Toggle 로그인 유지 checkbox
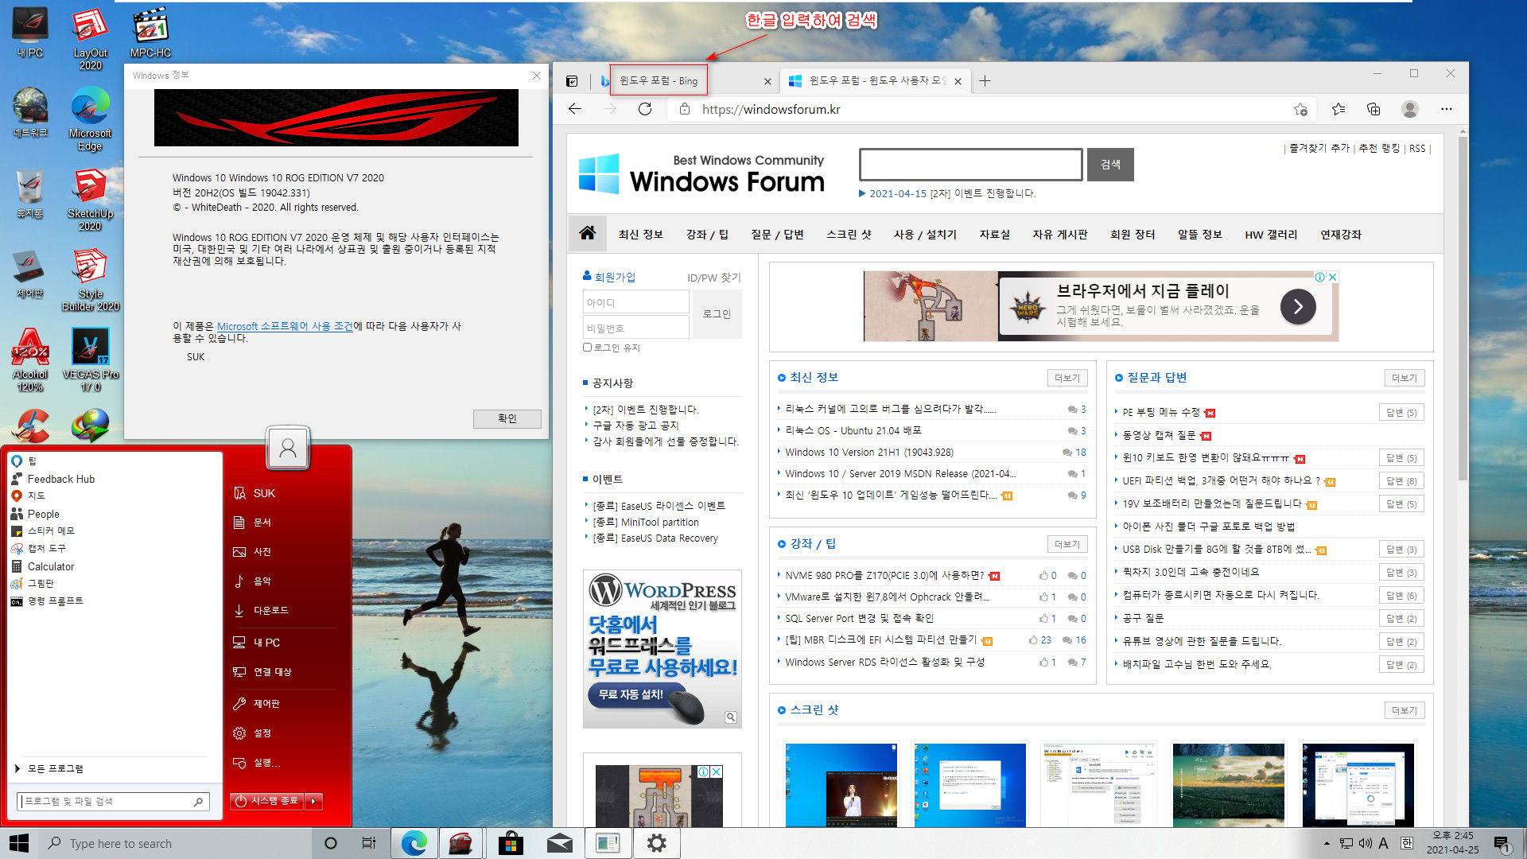The height and width of the screenshot is (859, 1527). pyautogui.click(x=588, y=348)
